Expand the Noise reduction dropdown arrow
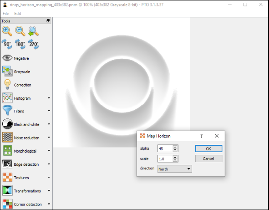 (49, 138)
